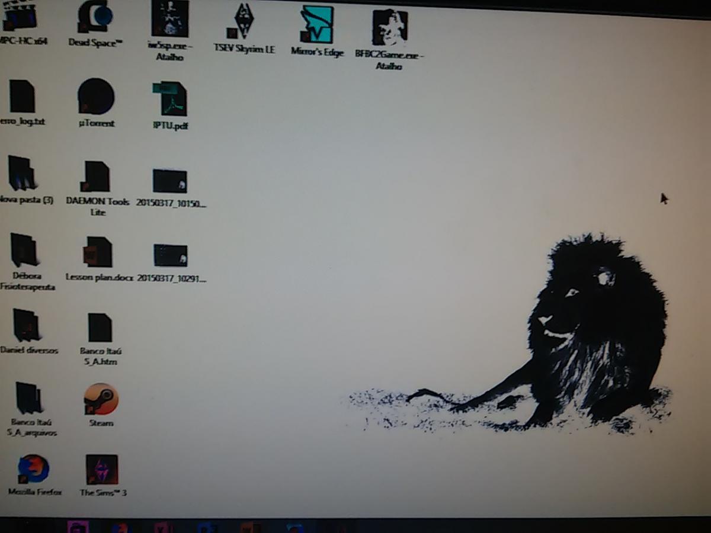711x533 pixels.
Task: Select the BFBC2Game.exe - Atalho shortcut
Action: tap(389, 28)
